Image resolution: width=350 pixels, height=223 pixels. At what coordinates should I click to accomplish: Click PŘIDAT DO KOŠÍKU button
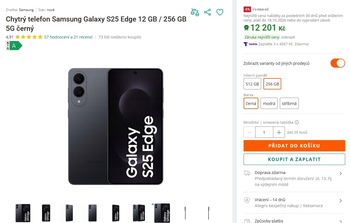(x=294, y=146)
